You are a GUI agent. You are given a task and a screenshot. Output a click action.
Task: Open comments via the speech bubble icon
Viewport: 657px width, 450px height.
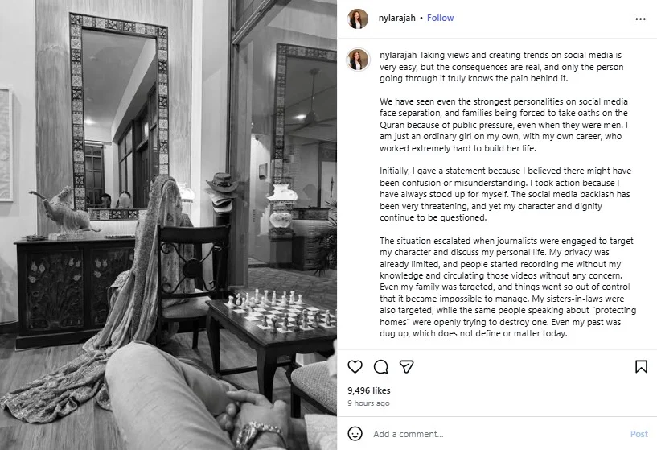[x=381, y=367]
